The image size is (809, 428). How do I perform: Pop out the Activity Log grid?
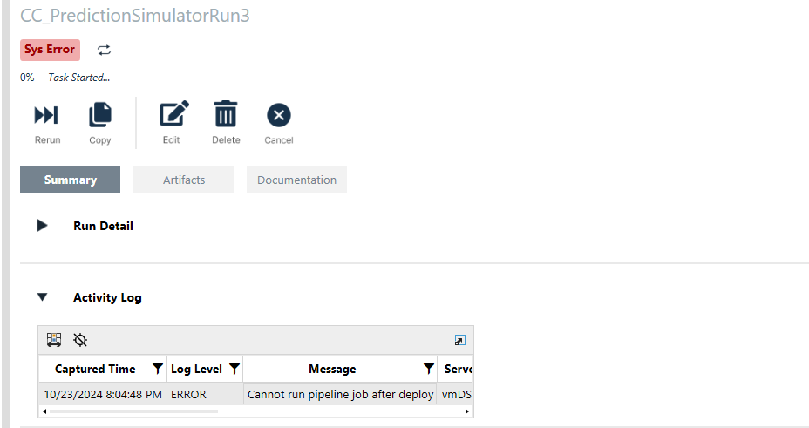(x=460, y=340)
